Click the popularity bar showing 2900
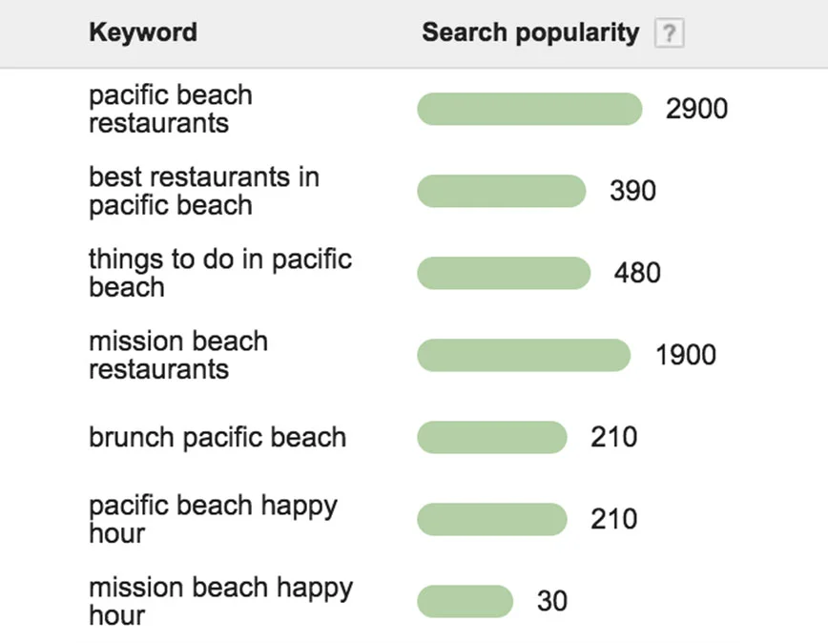Image resolution: width=828 pixels, height=643 pixels. [529, 109]
